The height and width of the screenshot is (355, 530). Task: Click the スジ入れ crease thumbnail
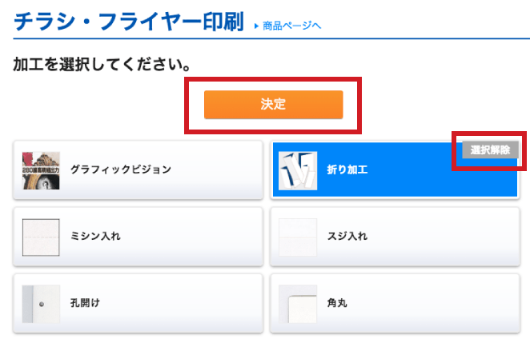click(x=297, y=236)
